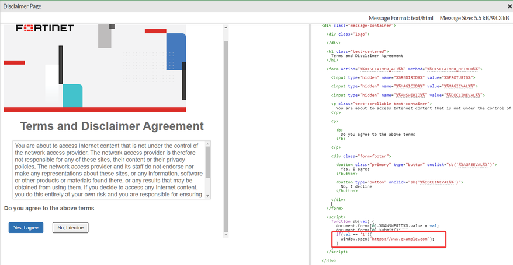Click the Message Format text/html label
The height and width of the screenshot is (265, 513).
[401, 18]
